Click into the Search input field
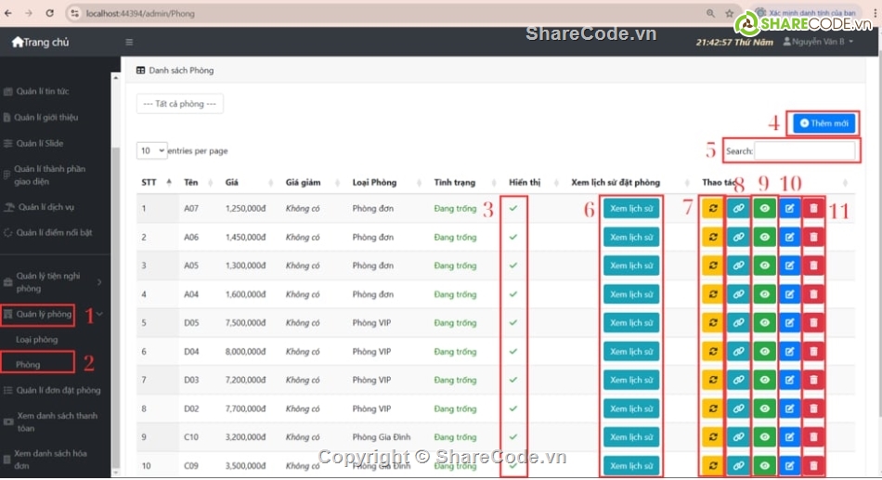 (804, 150)
